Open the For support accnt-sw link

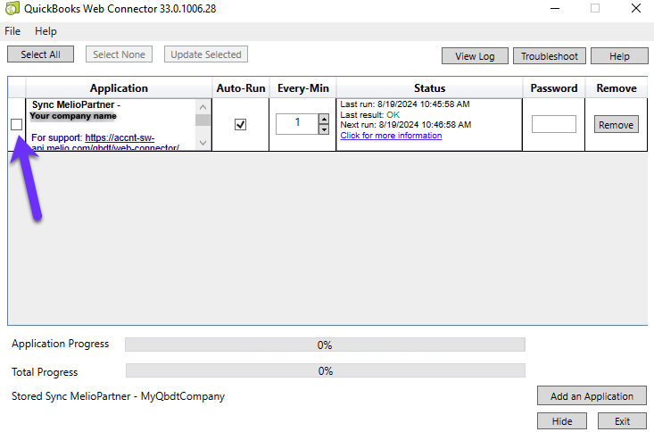[x=120, y=137]
